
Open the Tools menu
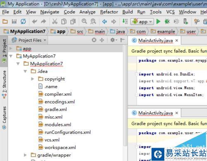[x=156, y=12]
